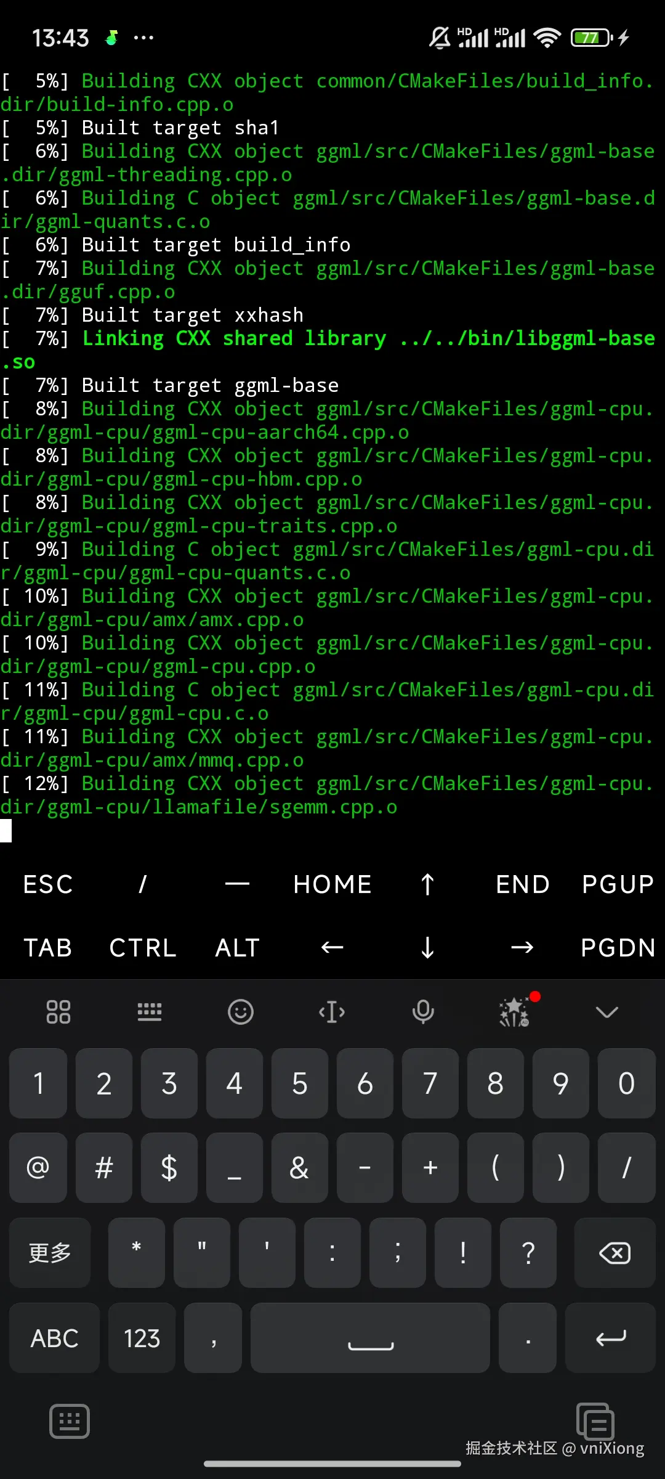Image resolution: width=665 pixels, height=1479 pixels.
Task: Tap the keyboard layout switch icon
Action: pyautogui.click(x=150, y=1012)
